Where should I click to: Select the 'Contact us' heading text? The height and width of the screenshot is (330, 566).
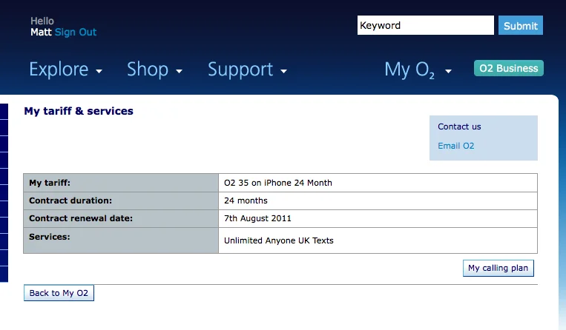pyautogui.click(x=459, y=127)
